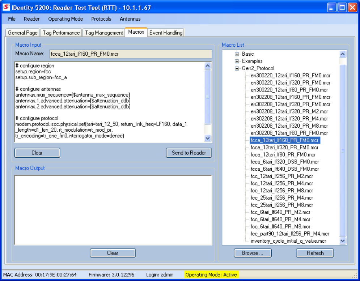This screenshot has width=360, height=281.
Task: Select fcc_12tari_lf256_PR_M8.mcr macro
Action: pos(282,191)
